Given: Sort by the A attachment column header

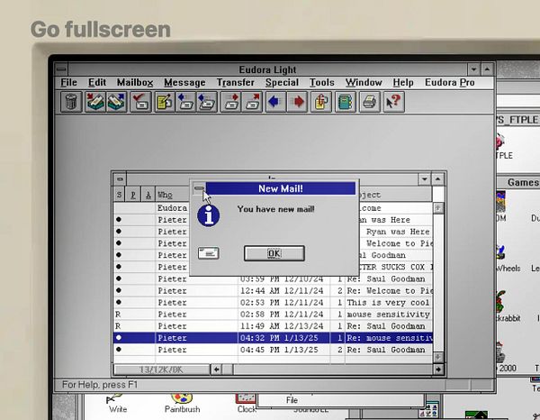Looking at the screenshot, I should [148, 195].
